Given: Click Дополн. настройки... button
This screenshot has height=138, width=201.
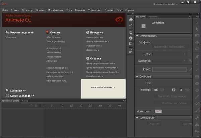Looking at the screenshot, I should click(173, 103).
